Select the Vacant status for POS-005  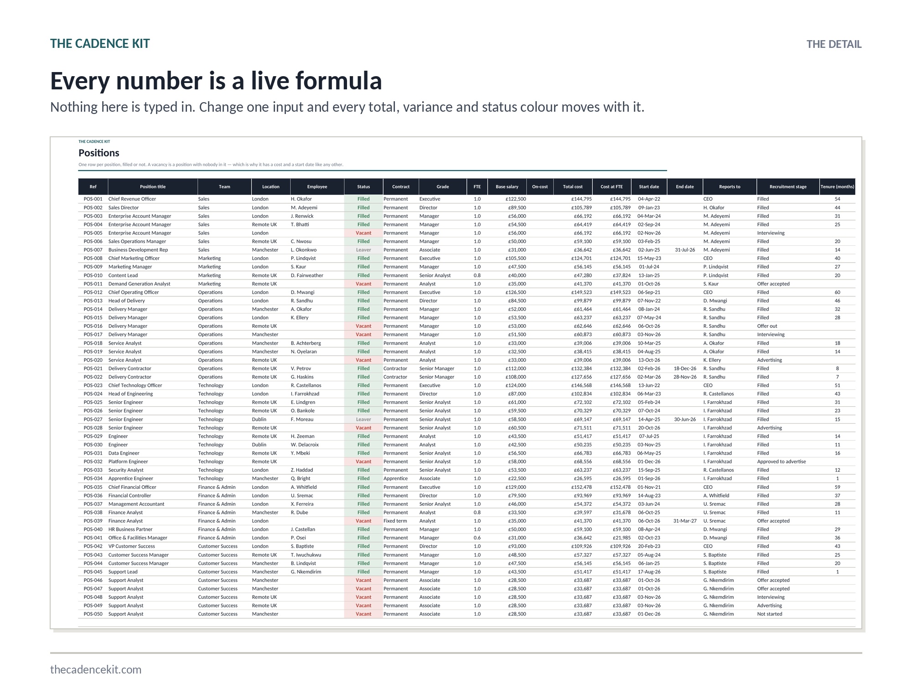pyautogui.click(x=363, y=233)
